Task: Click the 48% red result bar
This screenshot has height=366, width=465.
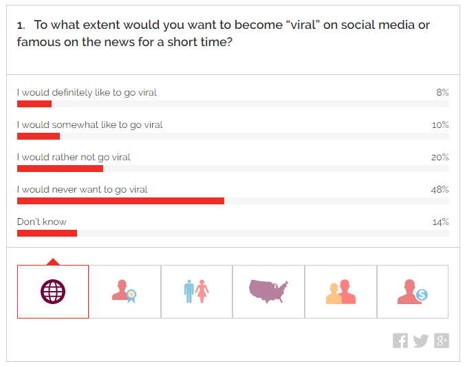Action: (x=120, y=201)
